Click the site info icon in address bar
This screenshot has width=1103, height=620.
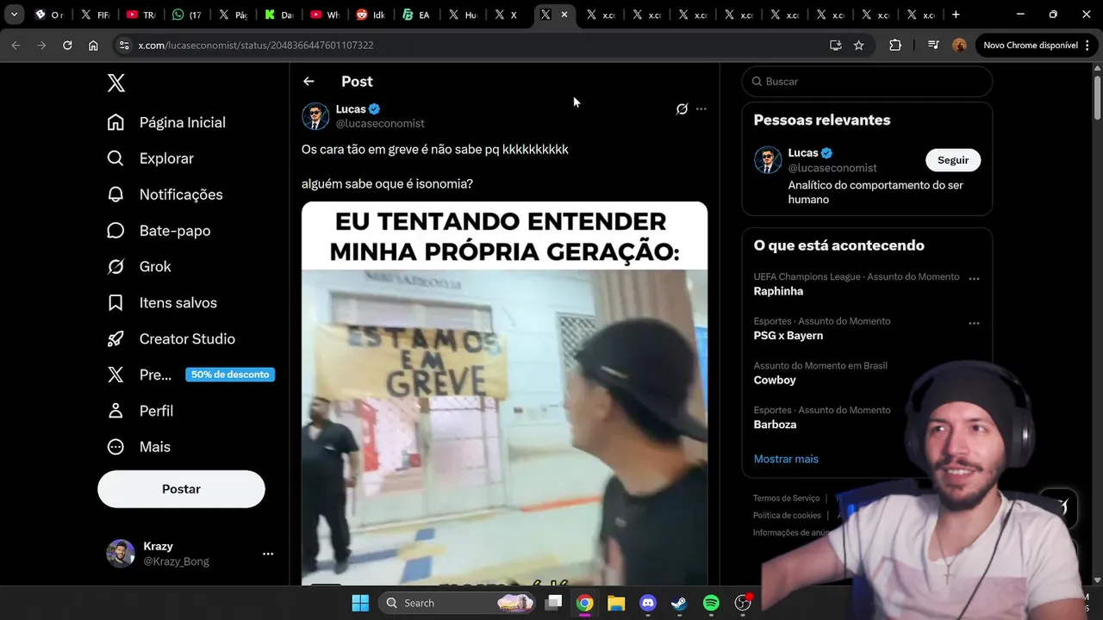pos(123,45)
